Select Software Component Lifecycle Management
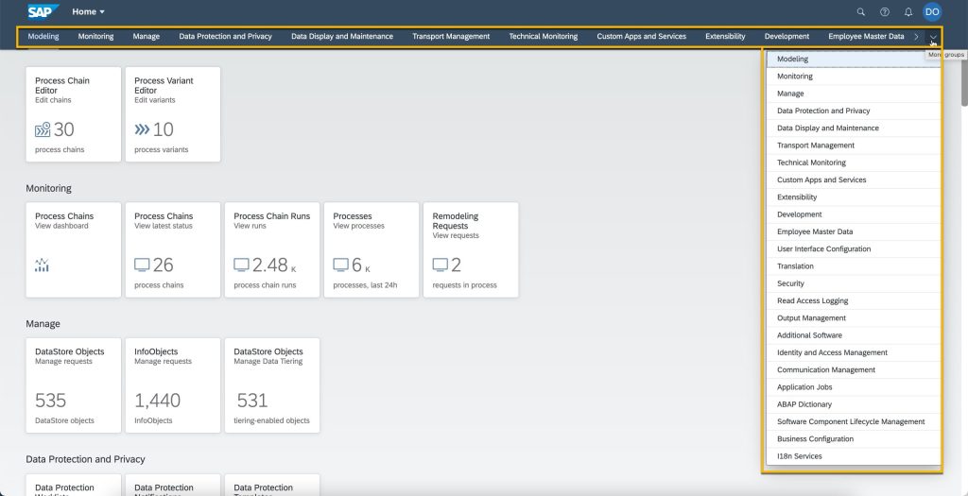 point(854,422)
